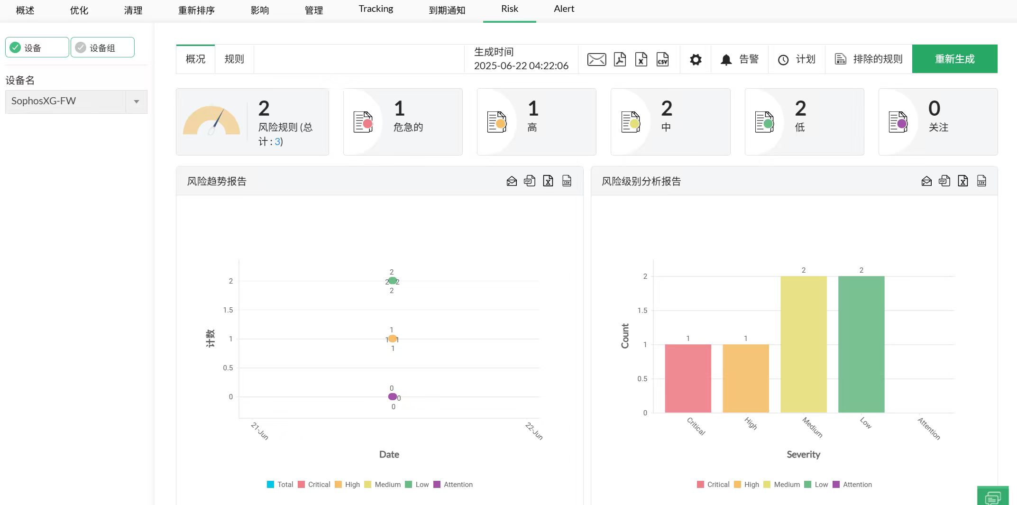The height and width of the screenshot is (505, 1017).
Task: Click the email report icon in top toolbar
Action: pos(596,59)
